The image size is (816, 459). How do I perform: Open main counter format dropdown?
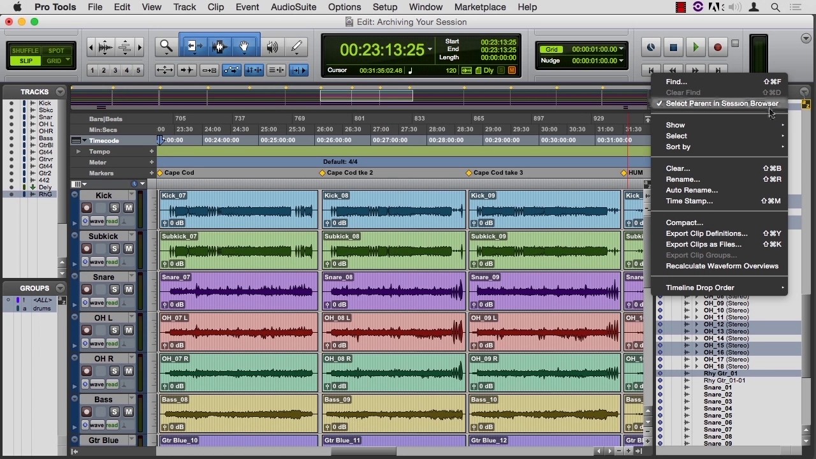coord(430,50)
